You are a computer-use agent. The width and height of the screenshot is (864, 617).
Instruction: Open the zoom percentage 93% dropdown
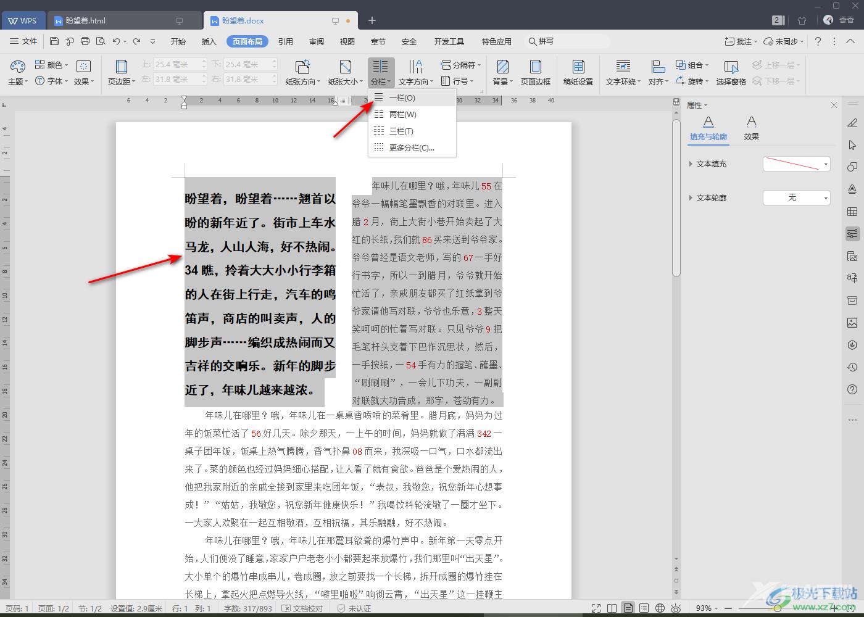pos(707,608)
